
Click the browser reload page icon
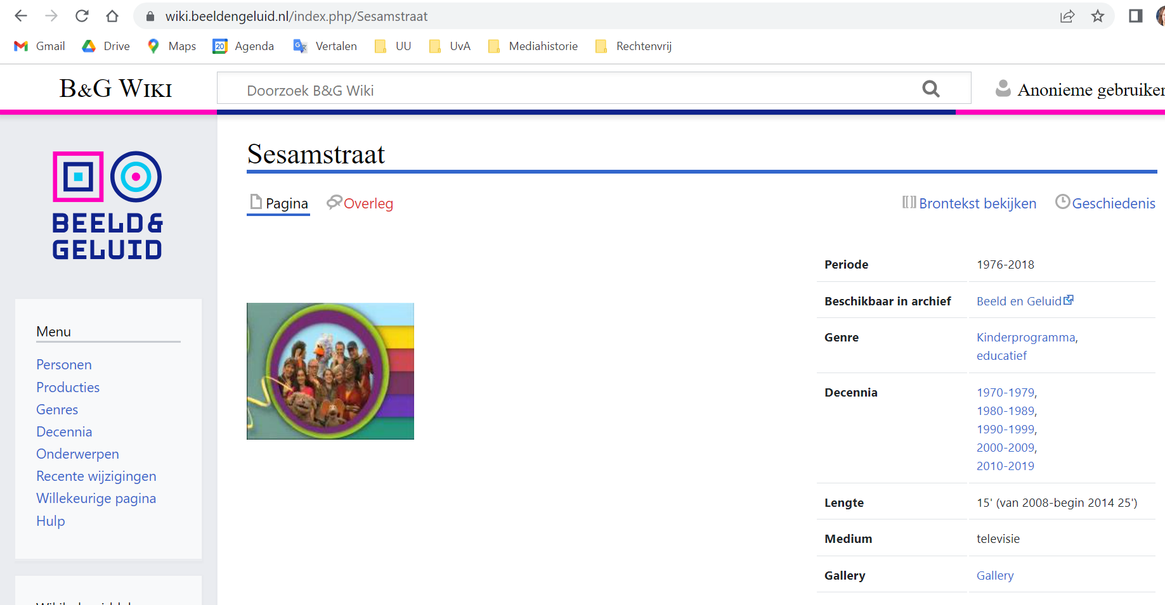click(82, 16)
